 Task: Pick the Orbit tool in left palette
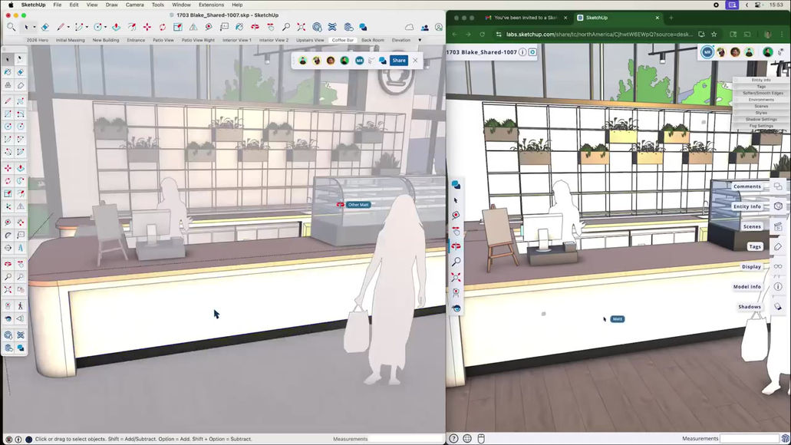(x=8, y=264)
